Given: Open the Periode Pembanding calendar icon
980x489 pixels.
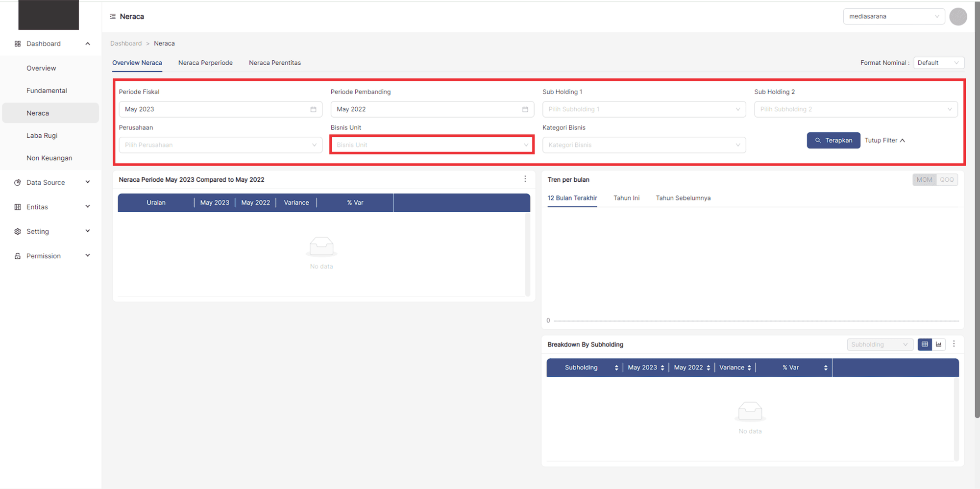Looking at the screenshot, I should [x=525, y=109].
